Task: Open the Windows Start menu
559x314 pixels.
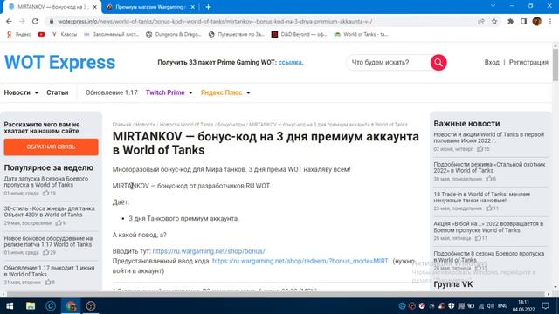Action: 10,306
